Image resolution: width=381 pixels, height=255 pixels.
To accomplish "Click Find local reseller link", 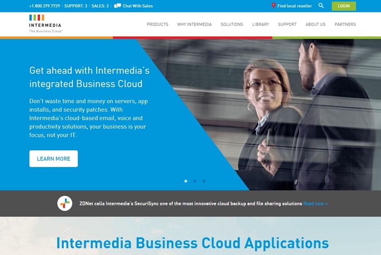I will [x=295, y=6].
